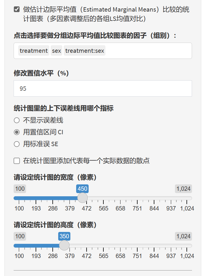The width and height of the screenshot is (203, 276).
Task: Click the confidence level input showing 95
Action: click(103, 88)
